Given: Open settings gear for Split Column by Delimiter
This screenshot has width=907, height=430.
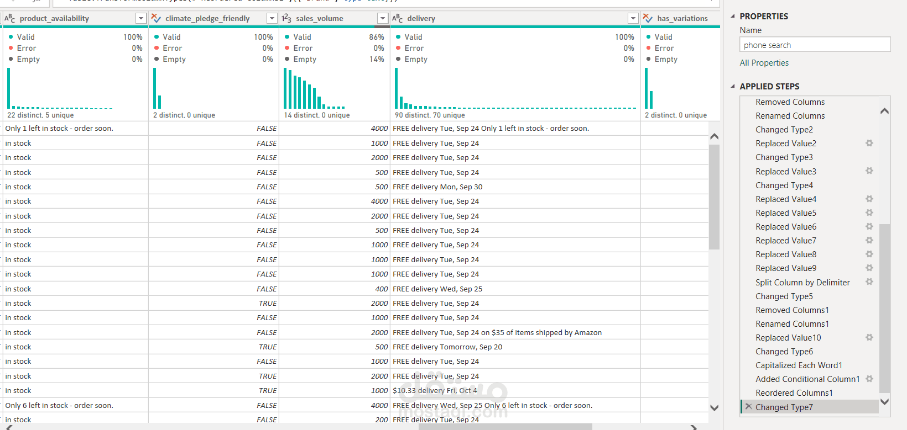Looking at the screenshot, I should coord(869,282).
